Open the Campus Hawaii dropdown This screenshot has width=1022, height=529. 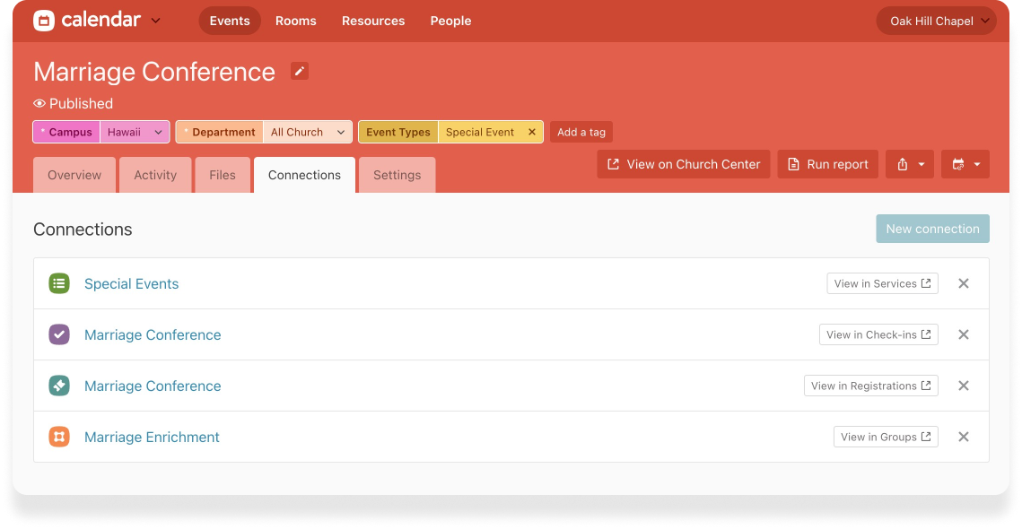pyautogui.click(x=135, y=132)
